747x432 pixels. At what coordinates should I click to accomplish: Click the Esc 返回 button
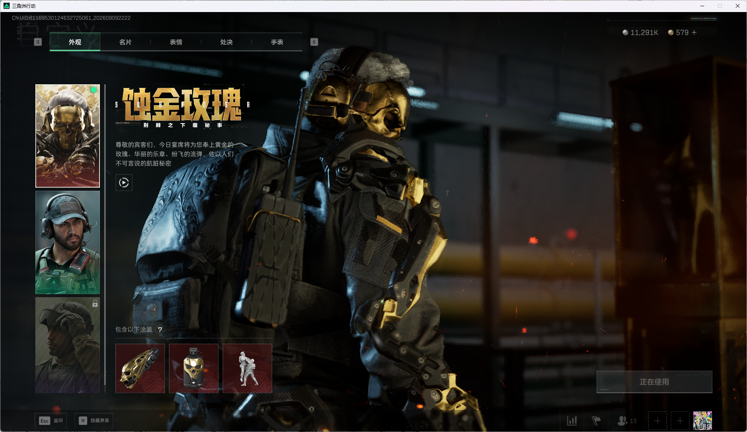coord(51,421)
